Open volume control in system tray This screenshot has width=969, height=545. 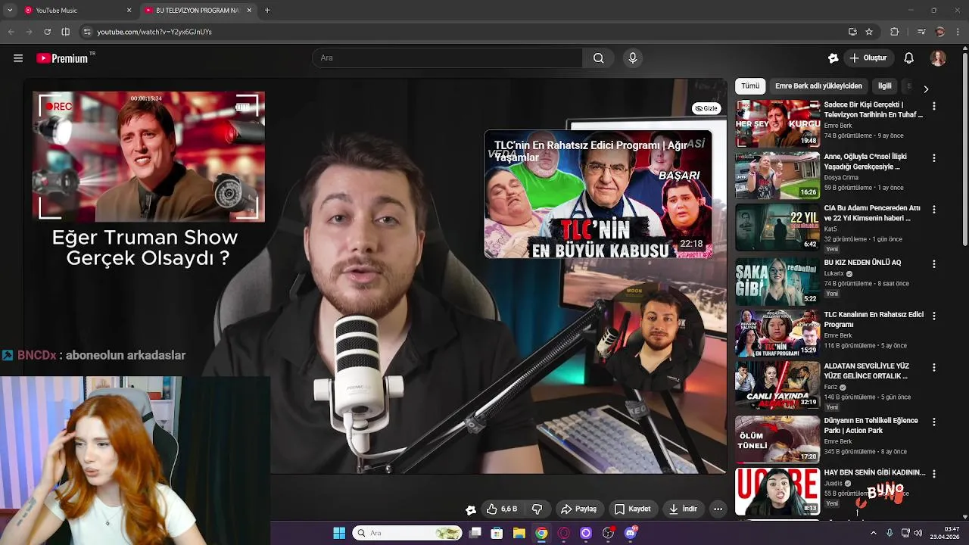click(919, 533)
